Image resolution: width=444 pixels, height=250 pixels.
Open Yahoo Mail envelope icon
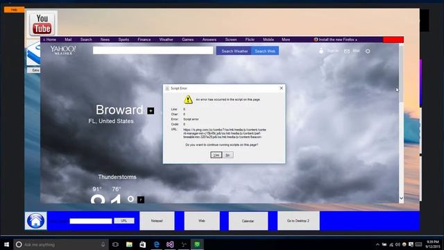(347, 51)
